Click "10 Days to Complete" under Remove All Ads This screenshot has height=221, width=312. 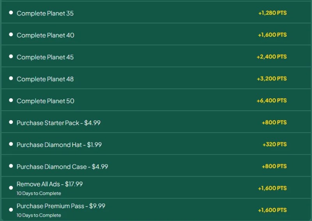39,193
